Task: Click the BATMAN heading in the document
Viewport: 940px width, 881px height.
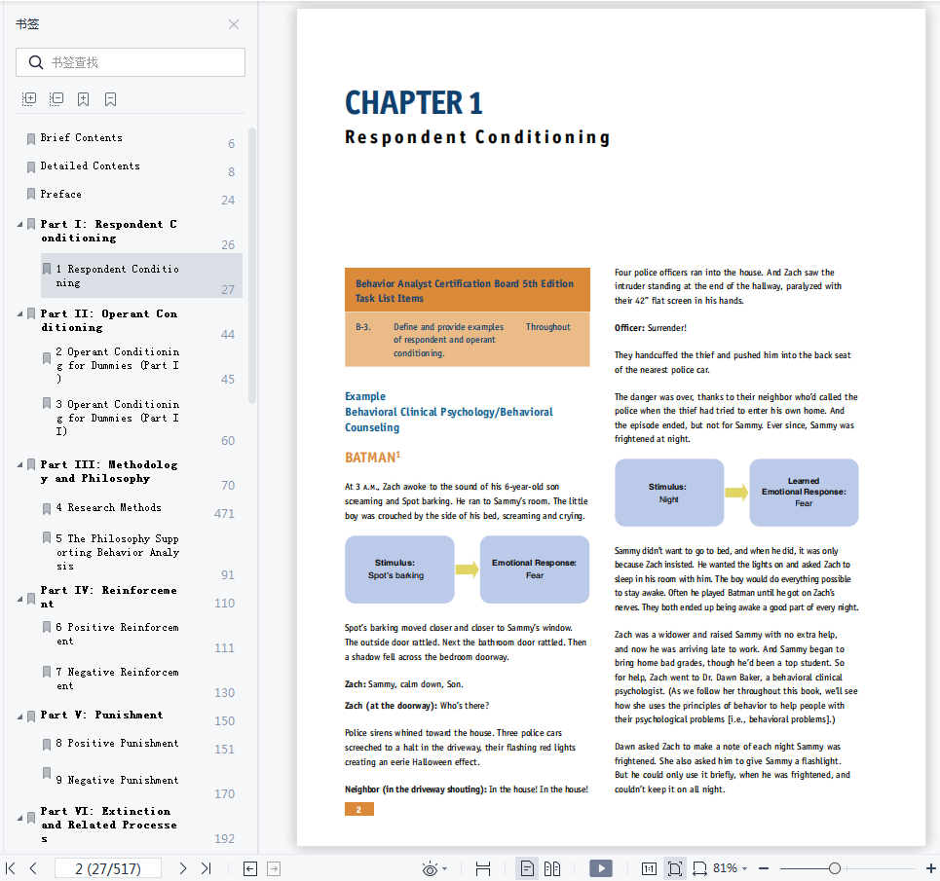Action: (372, 458)
